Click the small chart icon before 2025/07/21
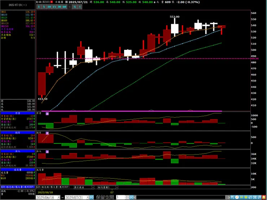The width and height of the screenshot is (267, 200). coord(66,2)
